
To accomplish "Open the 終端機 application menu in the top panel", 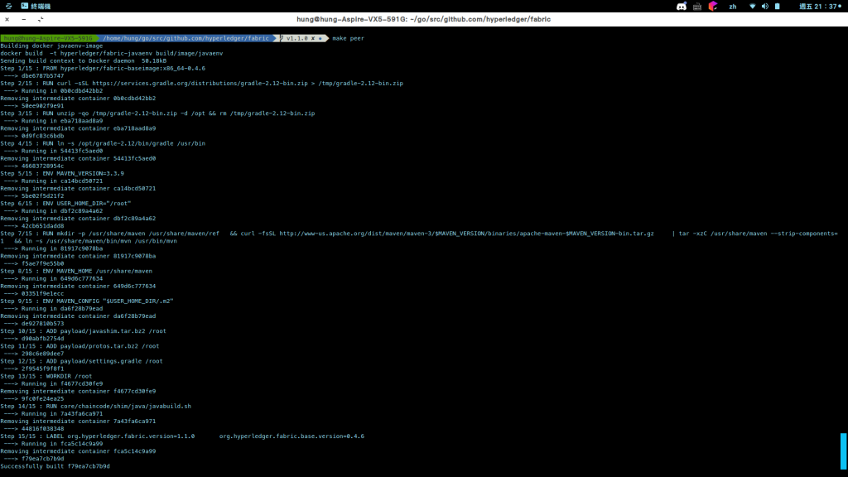I will [36, 6].
